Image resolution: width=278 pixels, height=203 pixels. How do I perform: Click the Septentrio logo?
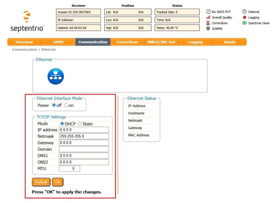tap(27, 21)
